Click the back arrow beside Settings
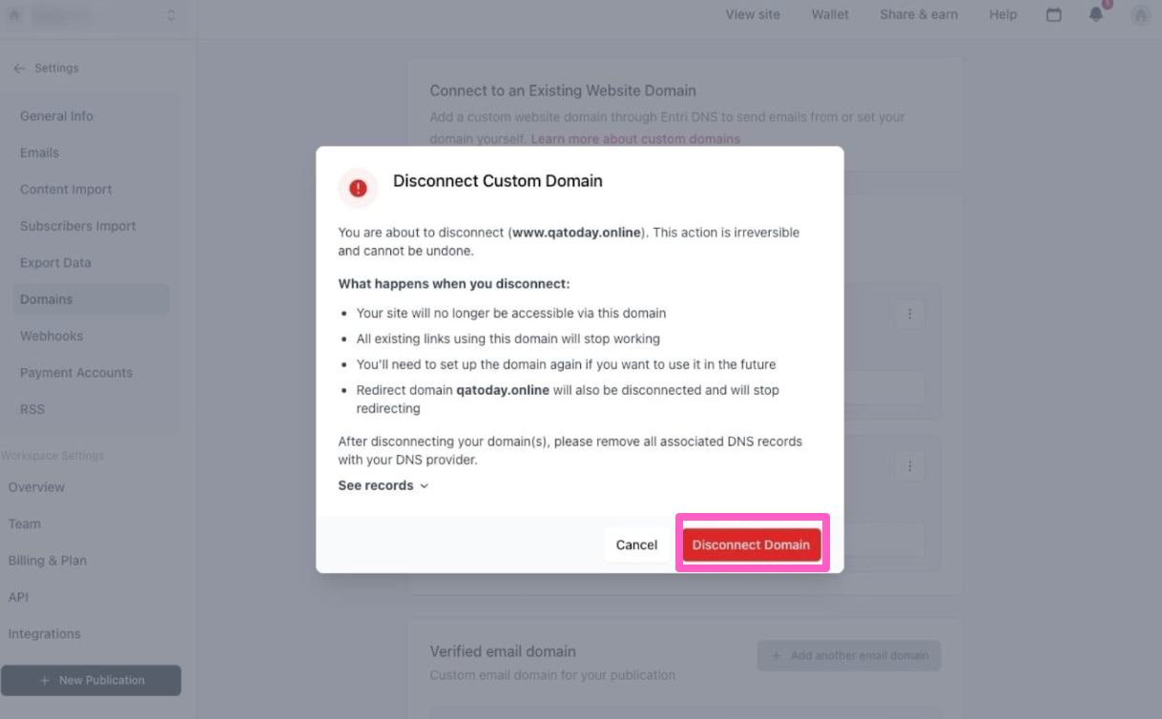 click(19, 69)
